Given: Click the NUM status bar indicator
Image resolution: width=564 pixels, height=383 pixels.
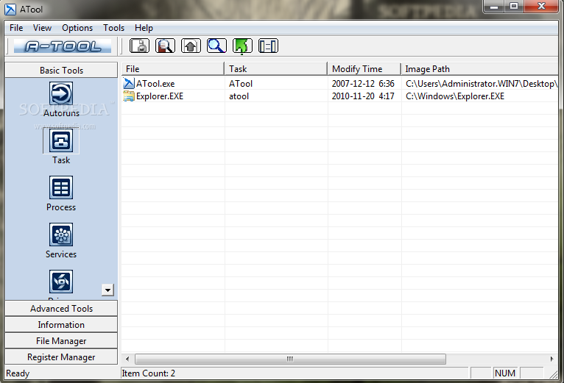Looking at the screenshot, I should pyautogui.click(x=504, y=373).
